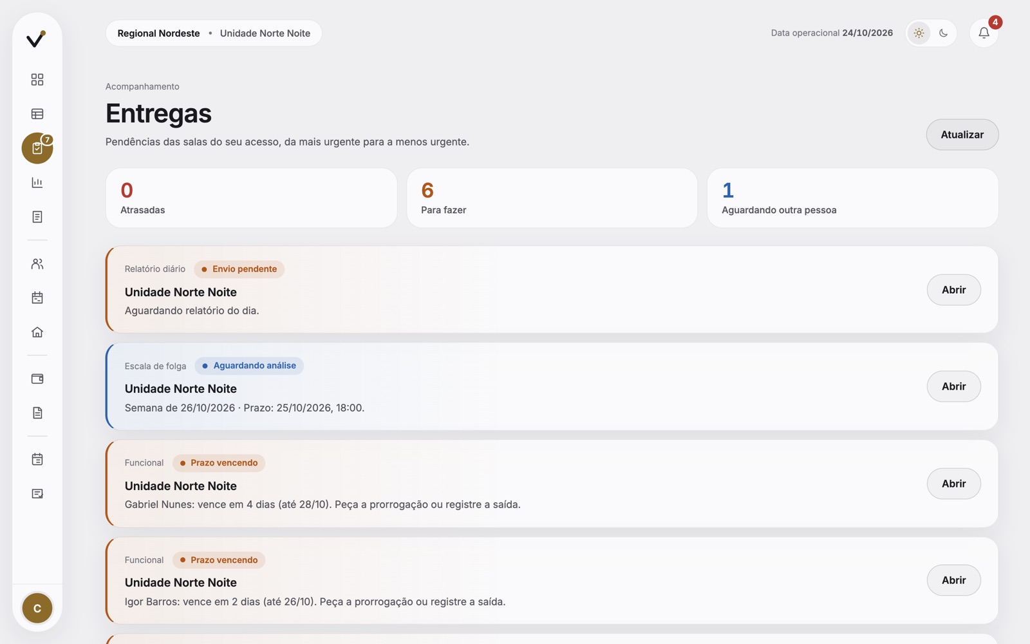Click Abrir on Gabriel Nunes card
The image size is (1030, 644).
coord(953,484)
